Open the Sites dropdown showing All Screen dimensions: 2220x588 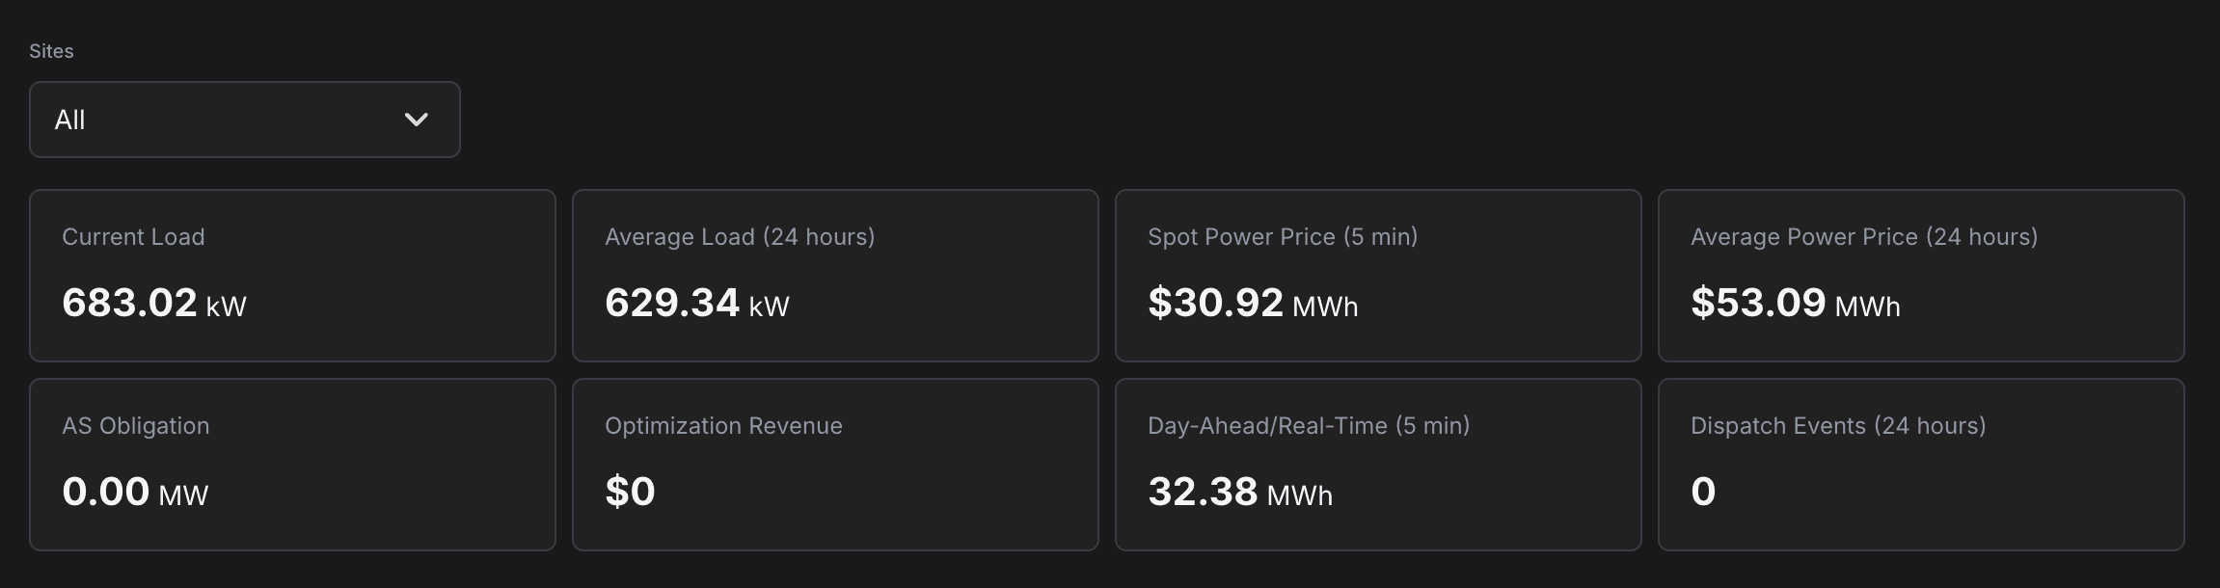(244, 120)
